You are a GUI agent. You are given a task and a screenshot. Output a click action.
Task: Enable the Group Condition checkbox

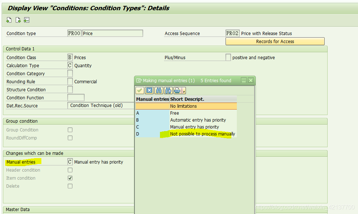tap(70, 130)
